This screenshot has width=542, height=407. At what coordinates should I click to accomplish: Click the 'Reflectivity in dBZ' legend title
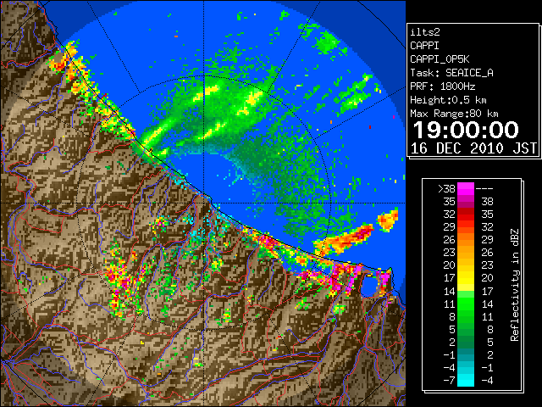pos(515,285)
